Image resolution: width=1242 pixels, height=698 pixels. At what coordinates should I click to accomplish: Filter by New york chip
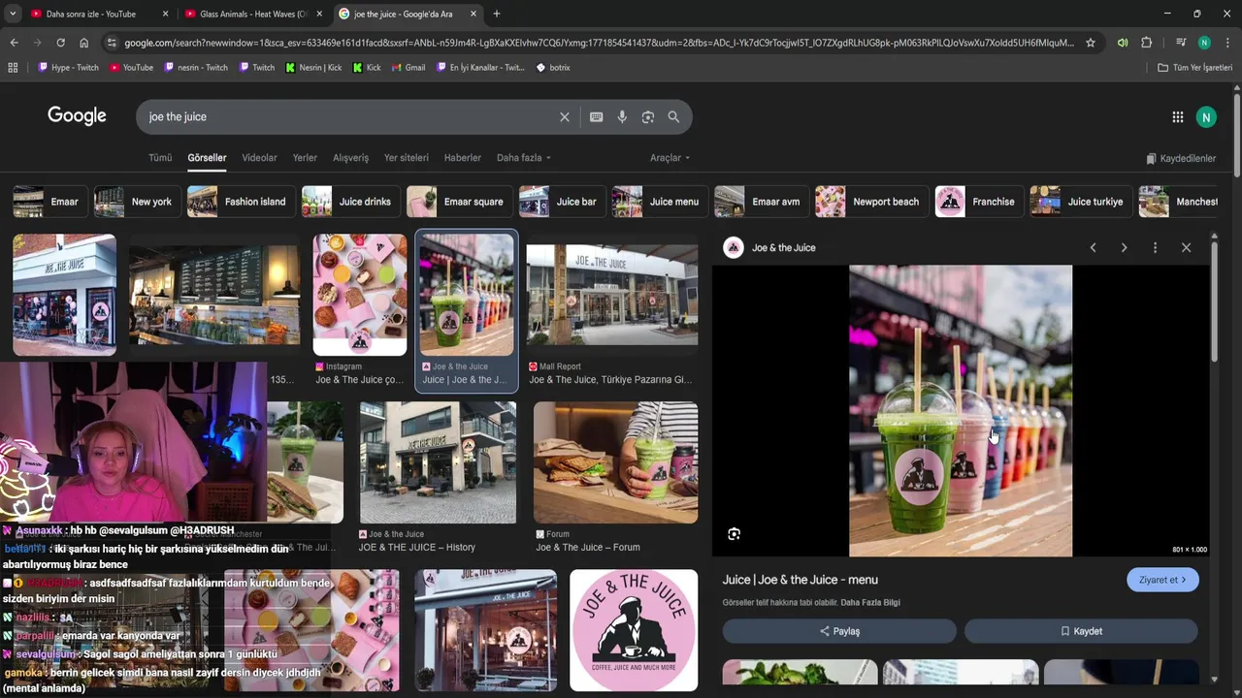(x=137, y=202)
